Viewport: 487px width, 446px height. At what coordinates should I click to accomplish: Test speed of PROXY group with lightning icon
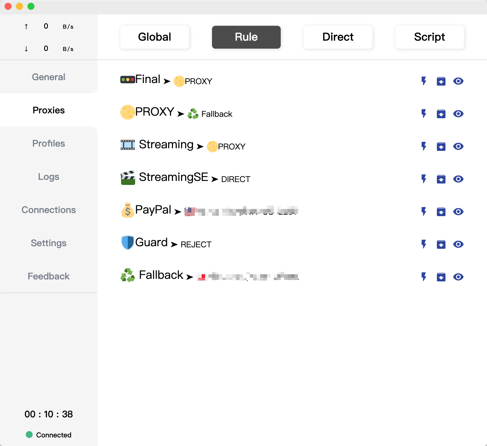424,114
